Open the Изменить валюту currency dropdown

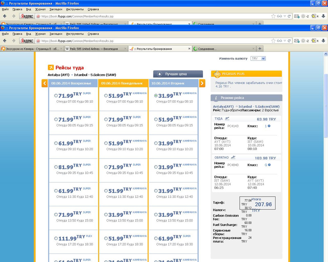pos(258,59)
